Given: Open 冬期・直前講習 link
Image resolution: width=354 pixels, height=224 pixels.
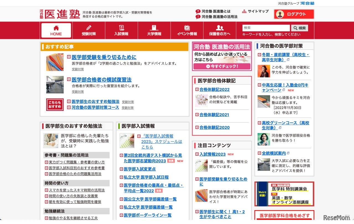Looking at the screenshot, I should click(286, 57).
